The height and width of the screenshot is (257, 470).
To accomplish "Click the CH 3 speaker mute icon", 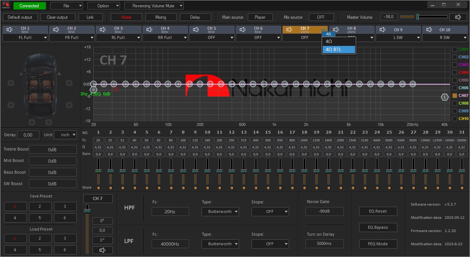I will (103, 30).
